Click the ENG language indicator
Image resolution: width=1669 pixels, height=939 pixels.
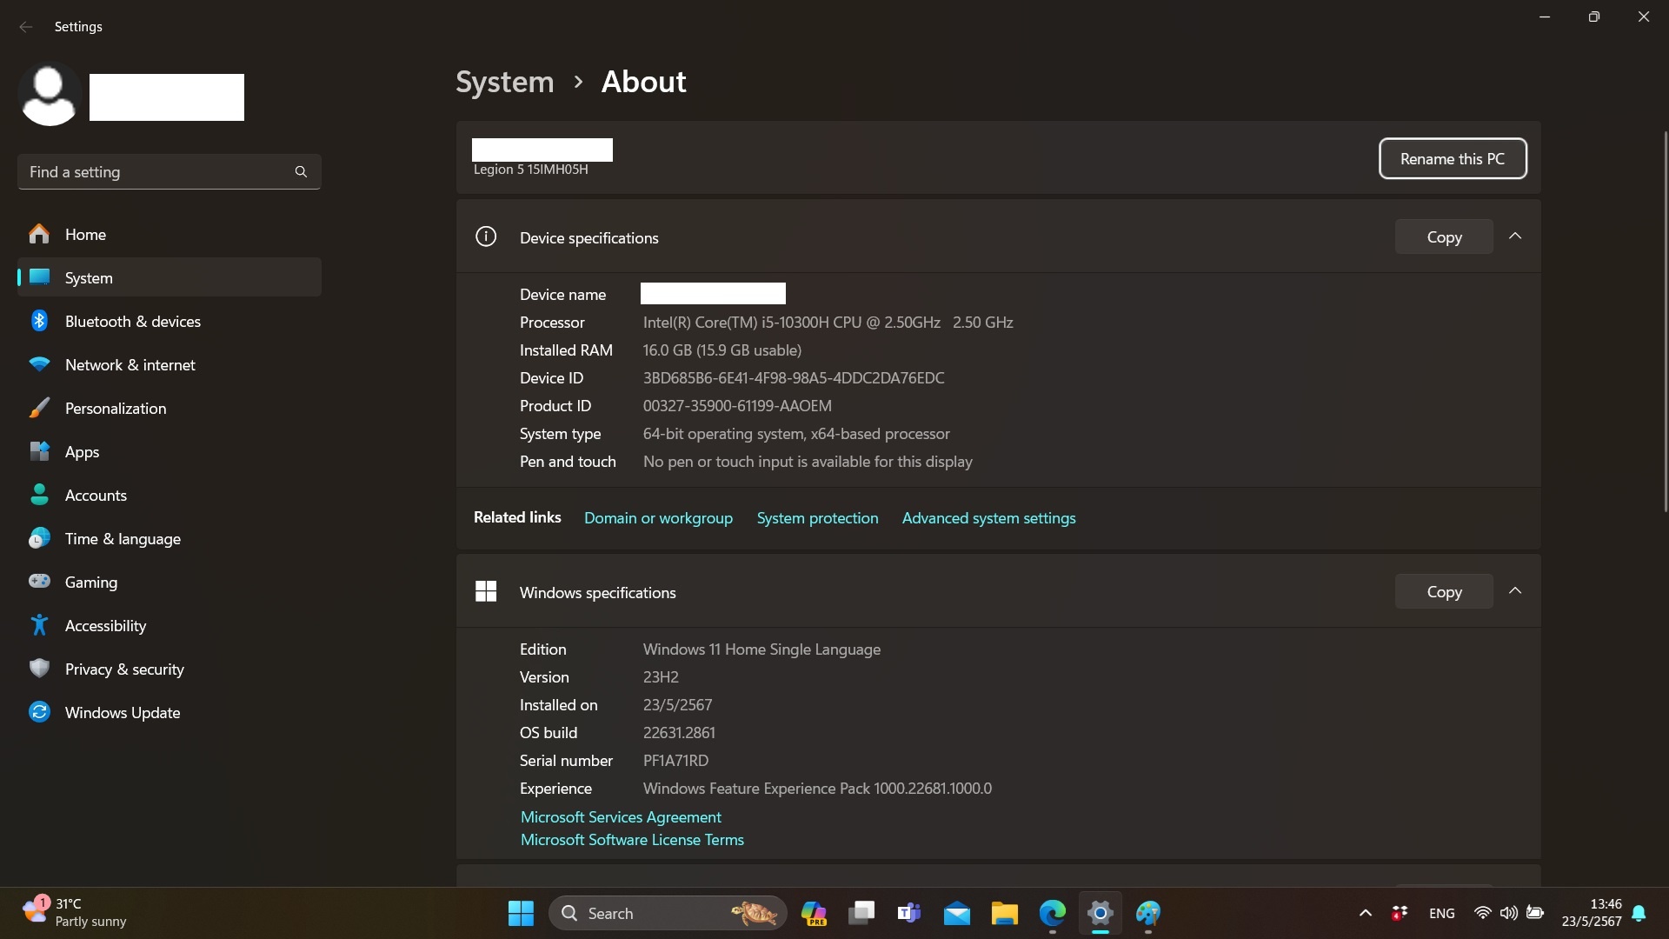click(1441, 913)
